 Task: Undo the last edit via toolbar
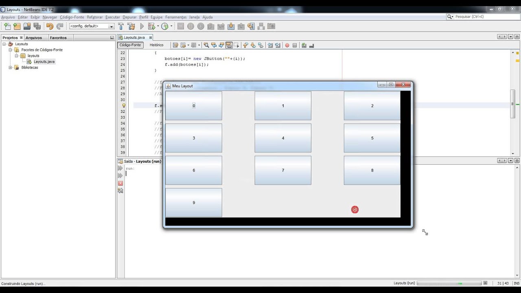pos(50,26)
